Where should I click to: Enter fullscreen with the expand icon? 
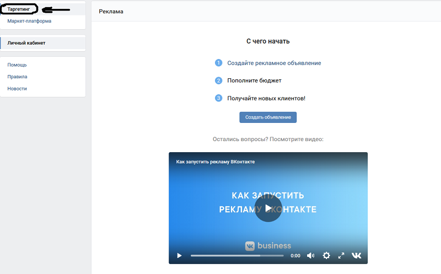tap(341, 255)
